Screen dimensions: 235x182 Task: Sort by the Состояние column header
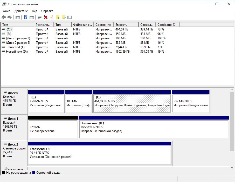click(x=104, y=25)
